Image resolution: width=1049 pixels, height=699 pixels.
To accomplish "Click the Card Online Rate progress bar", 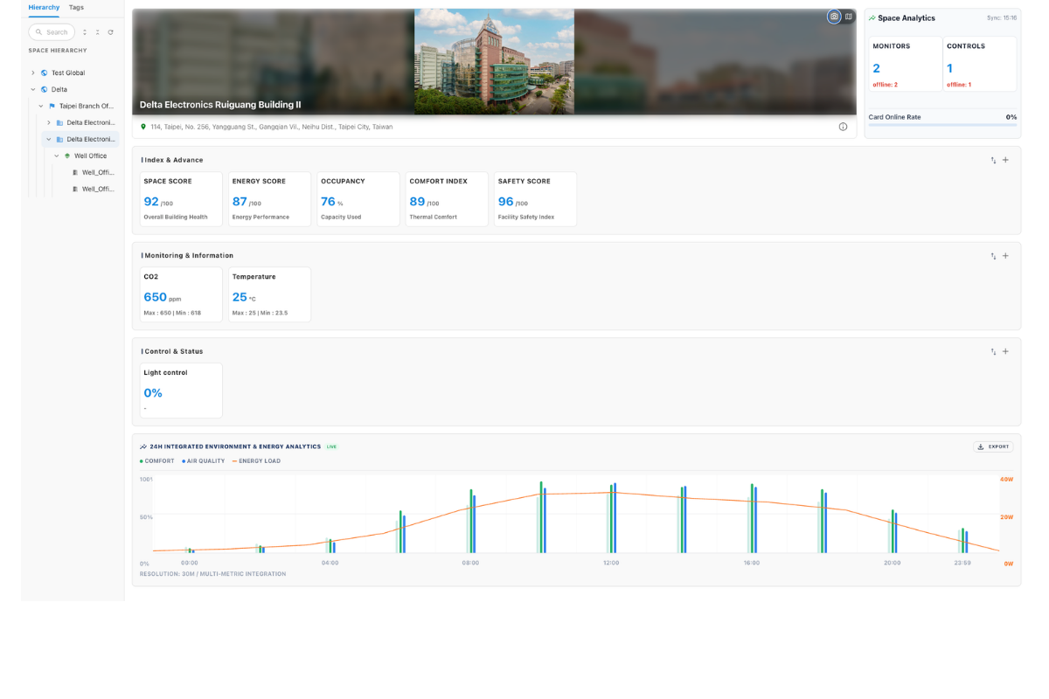I will tap(942, 125).
